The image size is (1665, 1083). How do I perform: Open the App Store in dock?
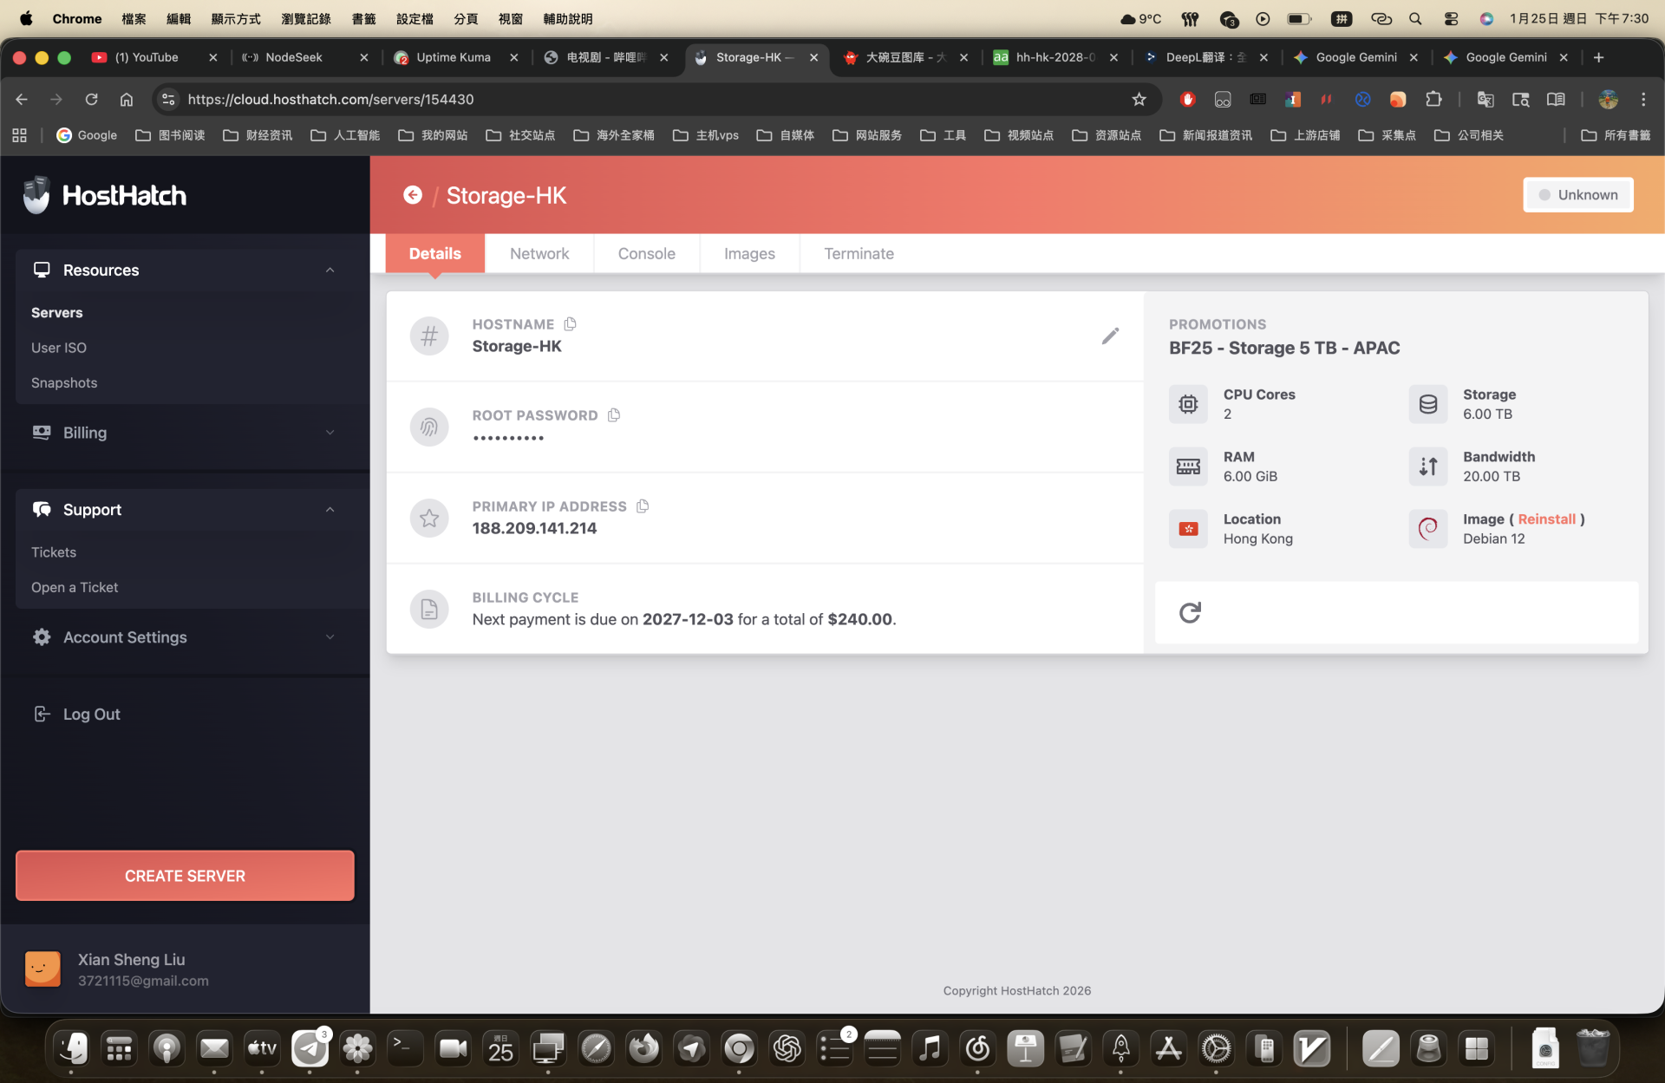pos(1168,1048)
